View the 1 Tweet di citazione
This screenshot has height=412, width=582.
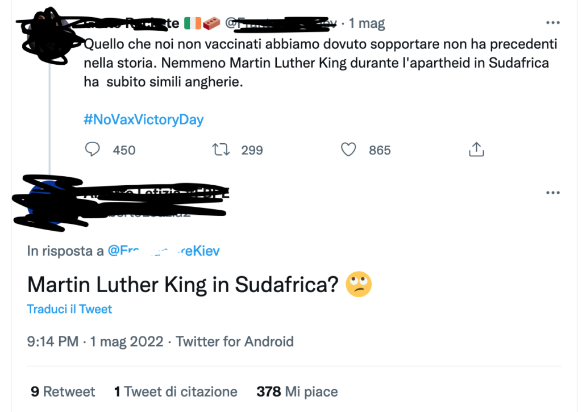click(176, 392)
